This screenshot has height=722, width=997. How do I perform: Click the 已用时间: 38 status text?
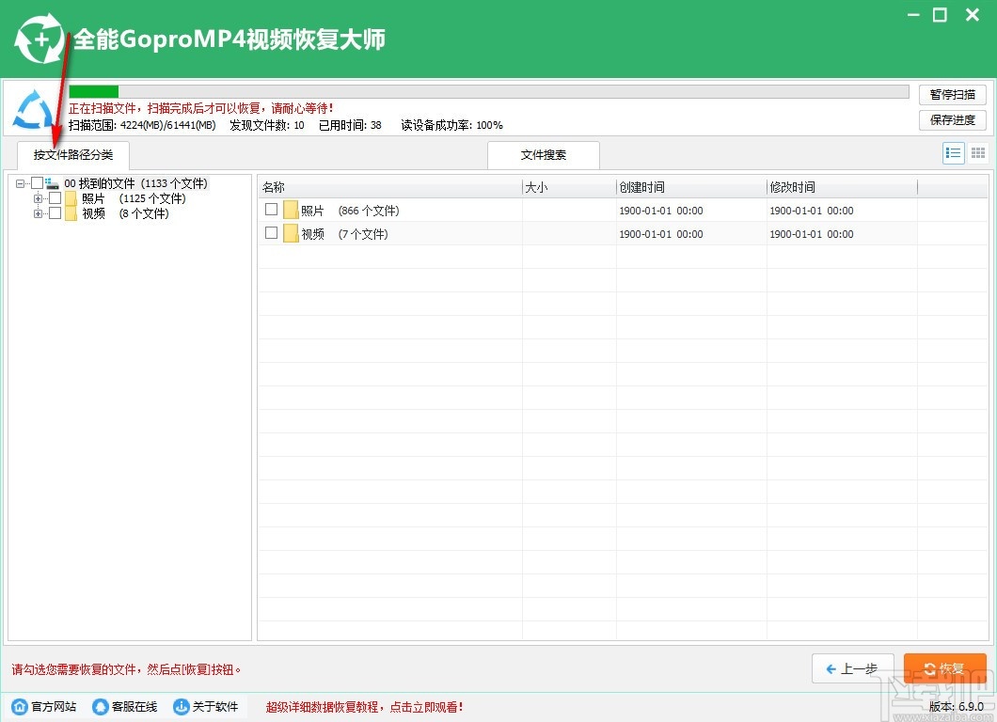click(350, 125)
